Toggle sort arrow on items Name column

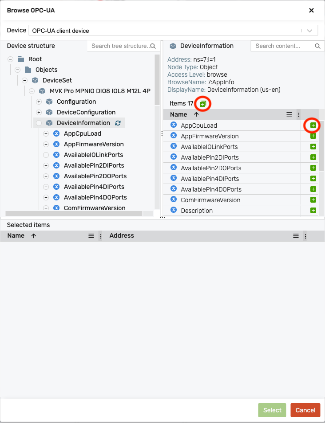click(x=196, y=114)
